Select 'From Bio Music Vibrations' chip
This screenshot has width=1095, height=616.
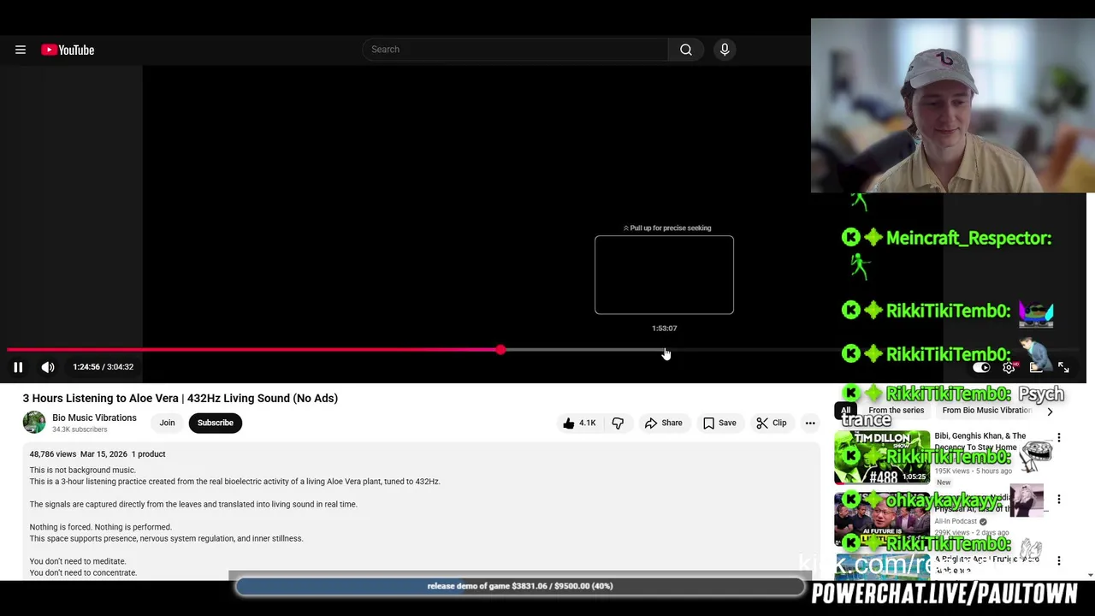(986, 411)
